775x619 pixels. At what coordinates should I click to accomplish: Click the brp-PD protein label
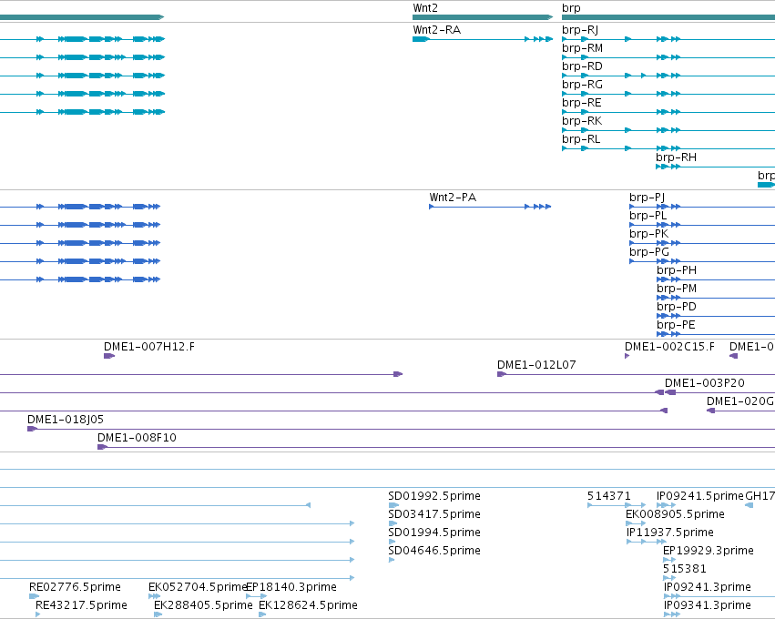click(x=676, y=307)
